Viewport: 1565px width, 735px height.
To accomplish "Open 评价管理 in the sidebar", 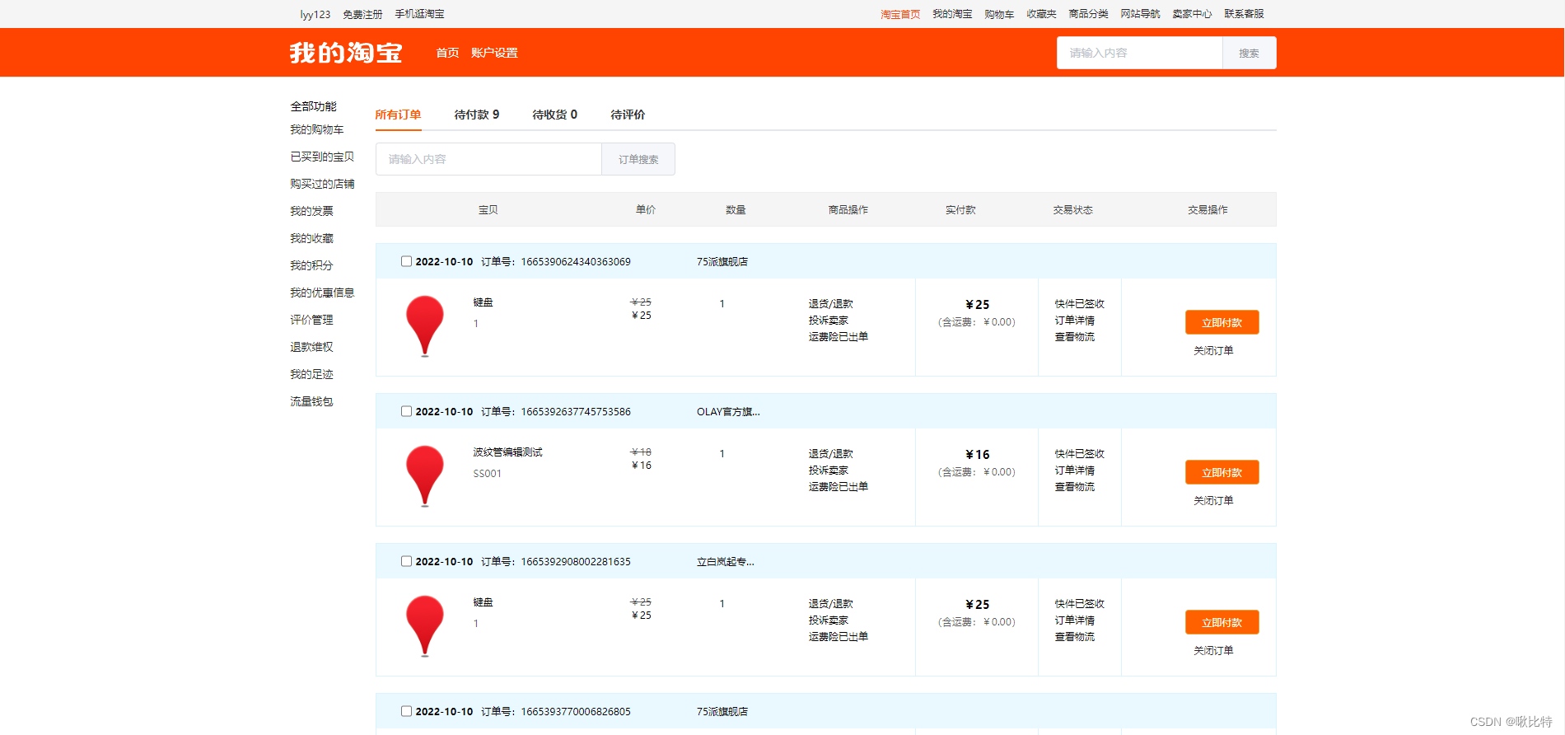I will pyautogui.click(x=311, y=320).
